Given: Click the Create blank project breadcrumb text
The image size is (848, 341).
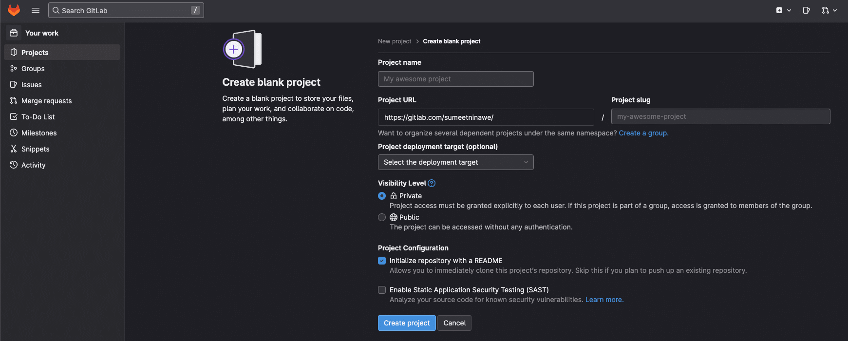Looking at the screenshot, I should 452,41.
